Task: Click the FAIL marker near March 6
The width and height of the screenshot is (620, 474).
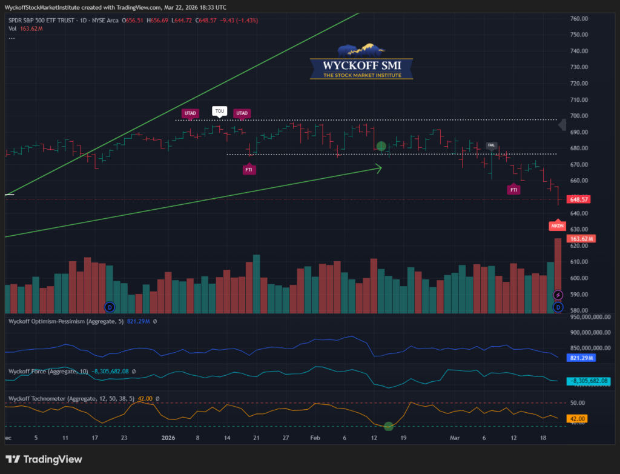Action: (492, 145)
